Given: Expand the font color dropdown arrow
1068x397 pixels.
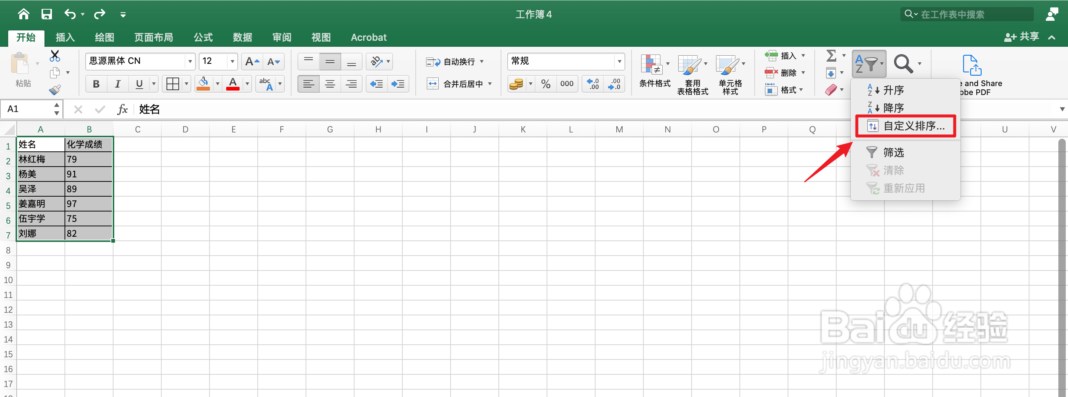Looking at the screenshot, I should [x=247, y=84].
